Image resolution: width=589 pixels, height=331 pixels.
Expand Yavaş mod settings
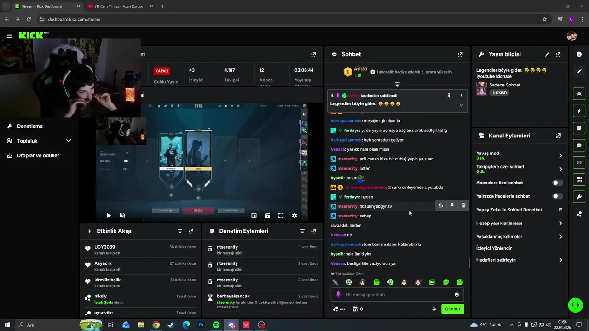click(x=560, y=156)
